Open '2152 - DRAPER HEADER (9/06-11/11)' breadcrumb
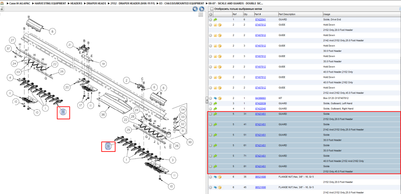This screenshot has width=401, height=194. [133, 4]
